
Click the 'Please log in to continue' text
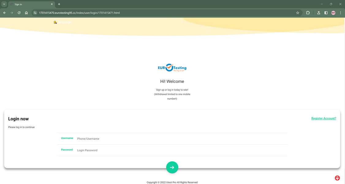(21, 127)
